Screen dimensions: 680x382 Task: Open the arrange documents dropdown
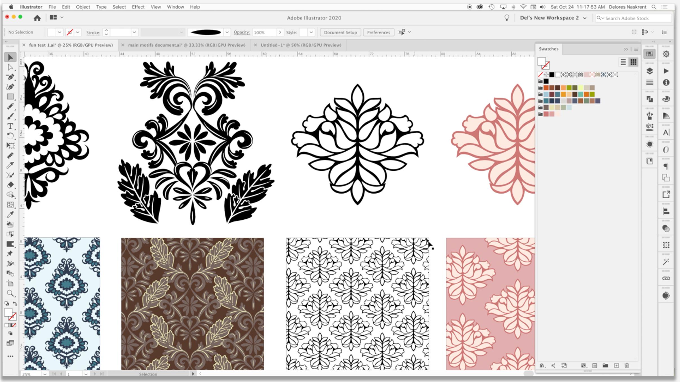point(56,17)
